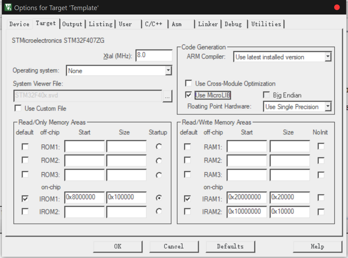Click the IRAM2 Size field showing 0x10000
The width and height of the screenshot is (348, 258).
point(290,212)
